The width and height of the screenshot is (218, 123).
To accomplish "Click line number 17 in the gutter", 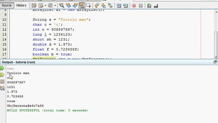I will (x=4, y=54).
